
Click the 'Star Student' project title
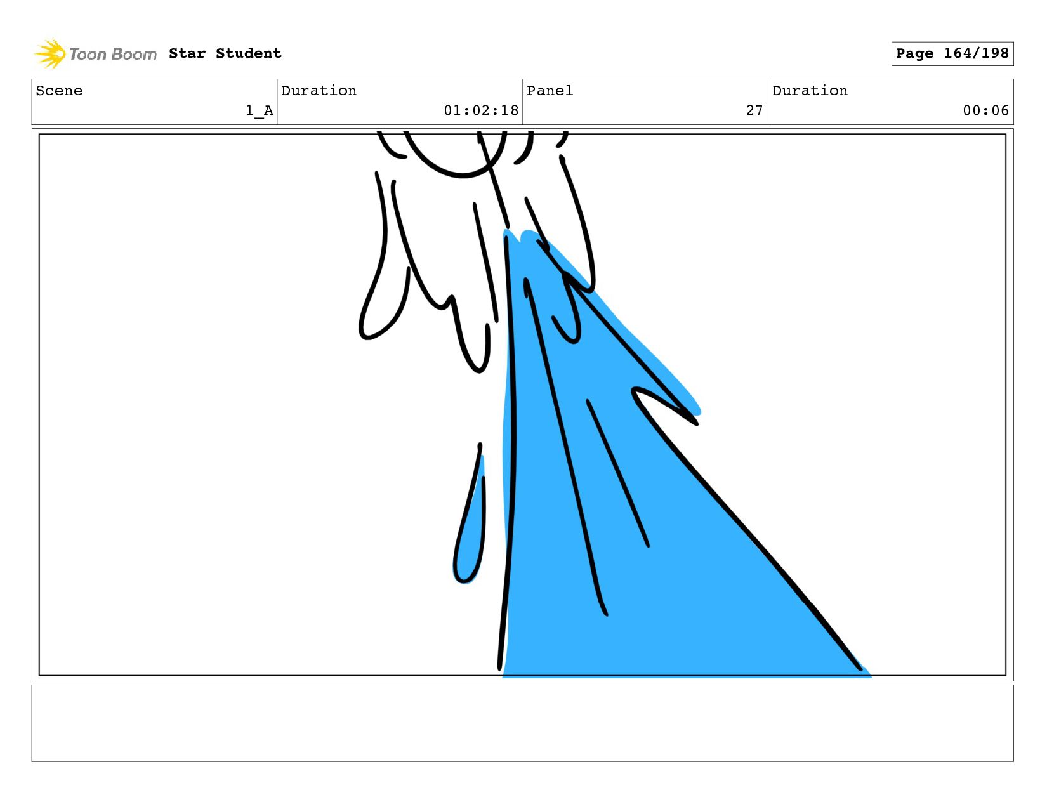(x=225, y=53)
